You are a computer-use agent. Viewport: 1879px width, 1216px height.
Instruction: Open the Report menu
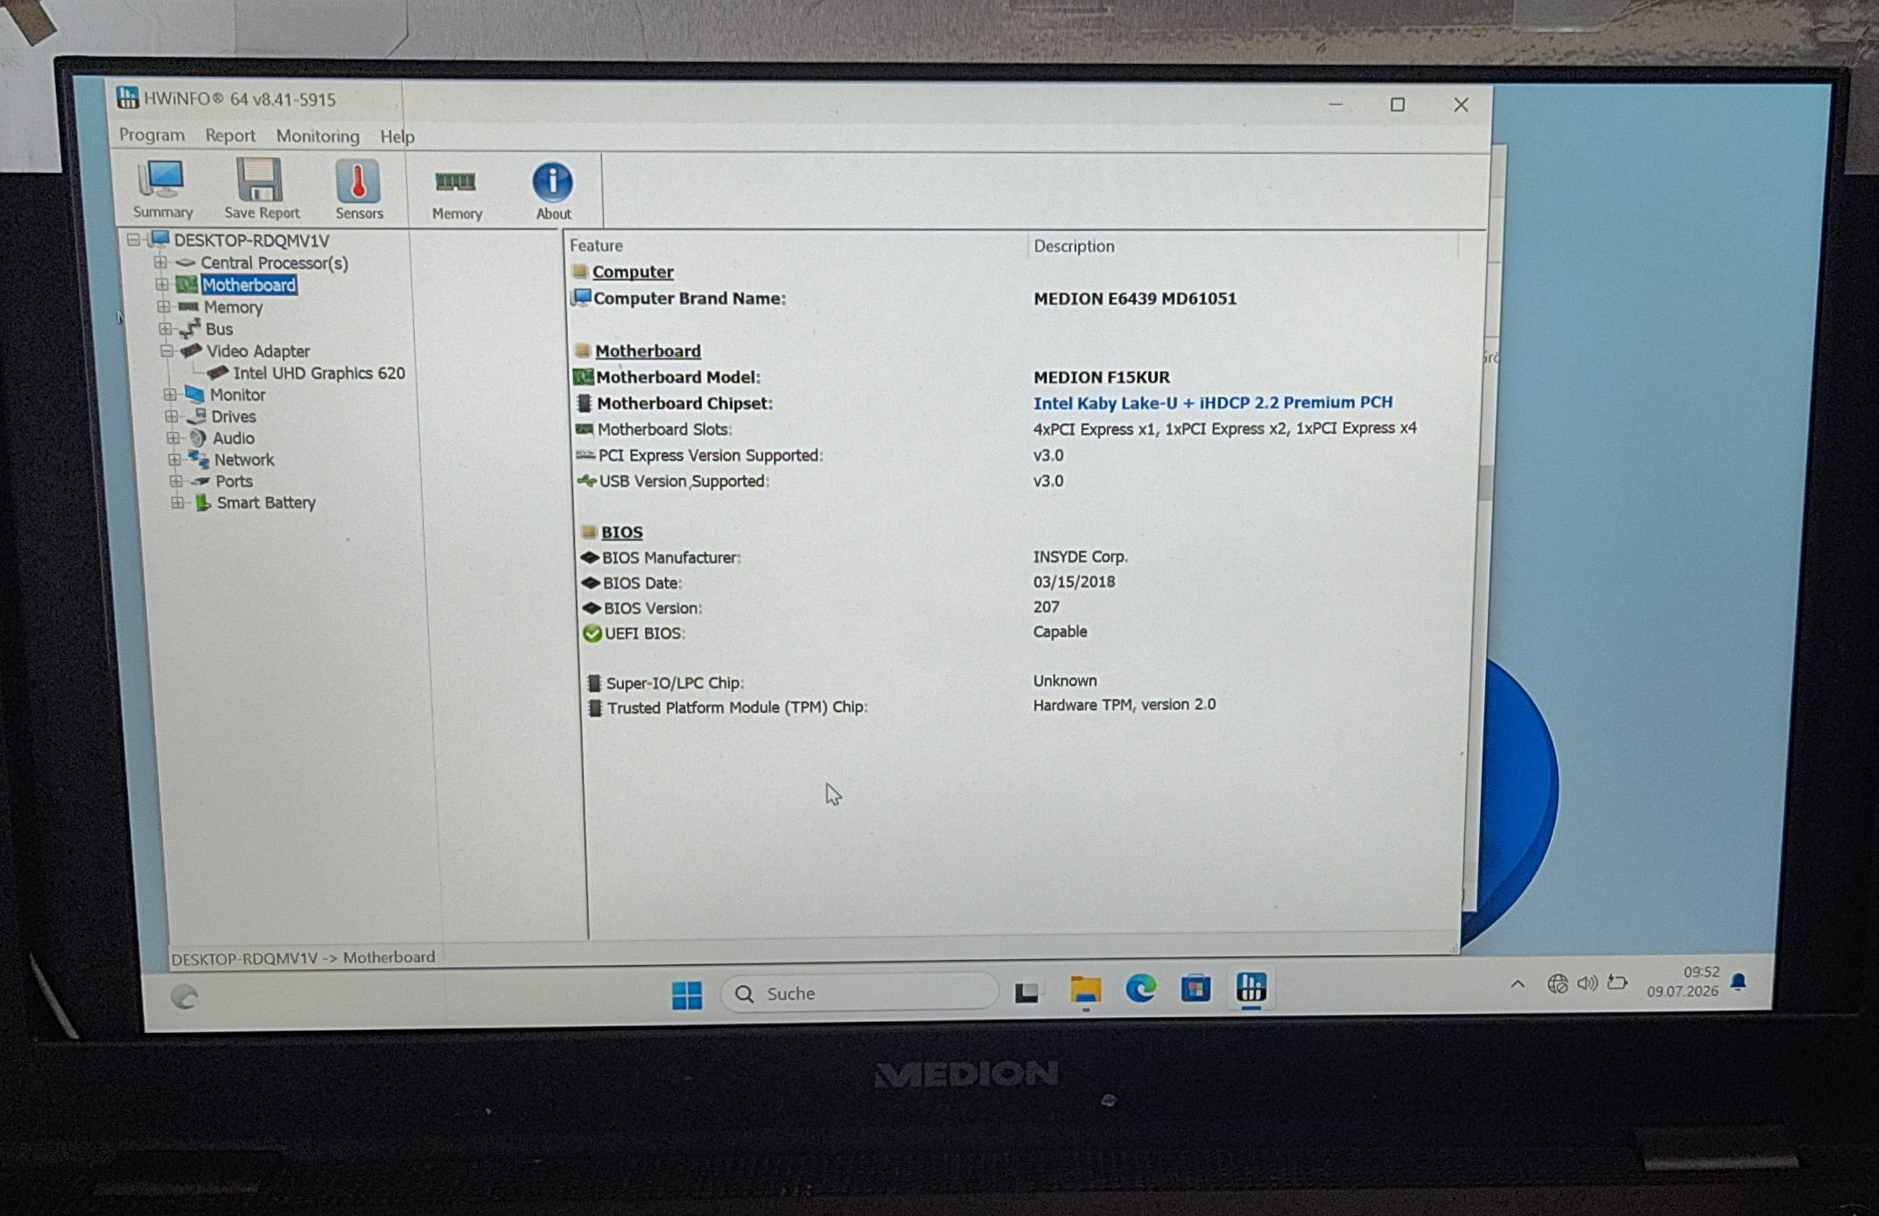point(230,136)
